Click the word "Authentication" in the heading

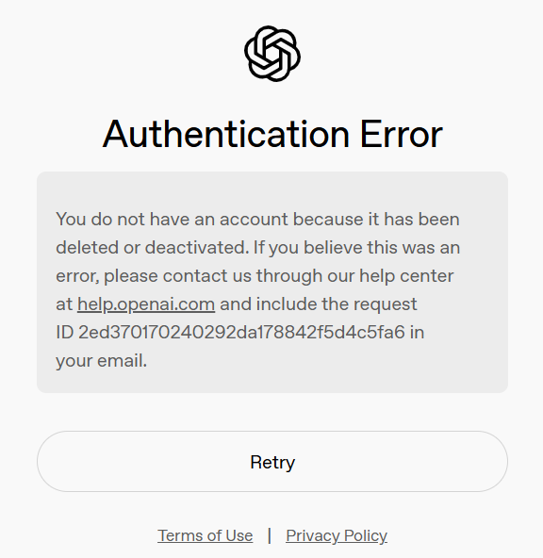point(226,134)
